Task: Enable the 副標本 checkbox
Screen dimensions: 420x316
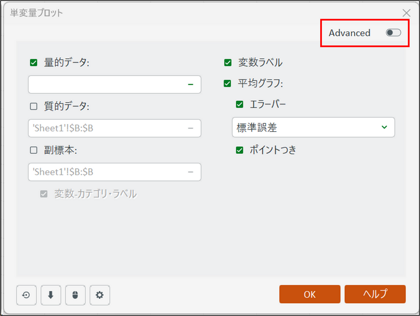Action: point(34,150)
